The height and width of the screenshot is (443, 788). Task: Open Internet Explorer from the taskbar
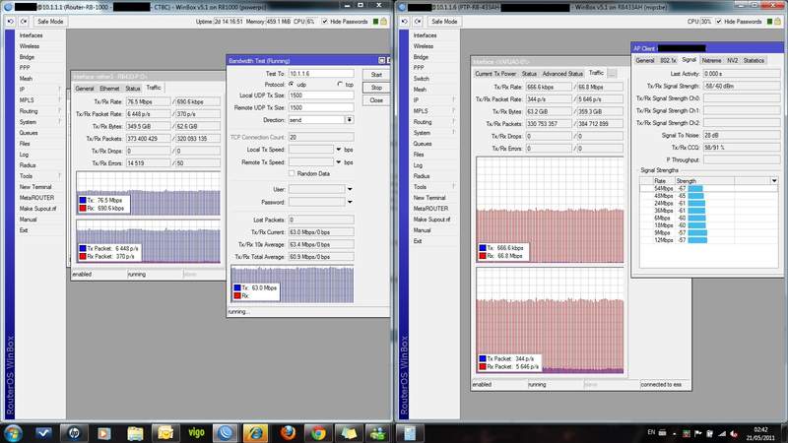[x=255, y=433]
